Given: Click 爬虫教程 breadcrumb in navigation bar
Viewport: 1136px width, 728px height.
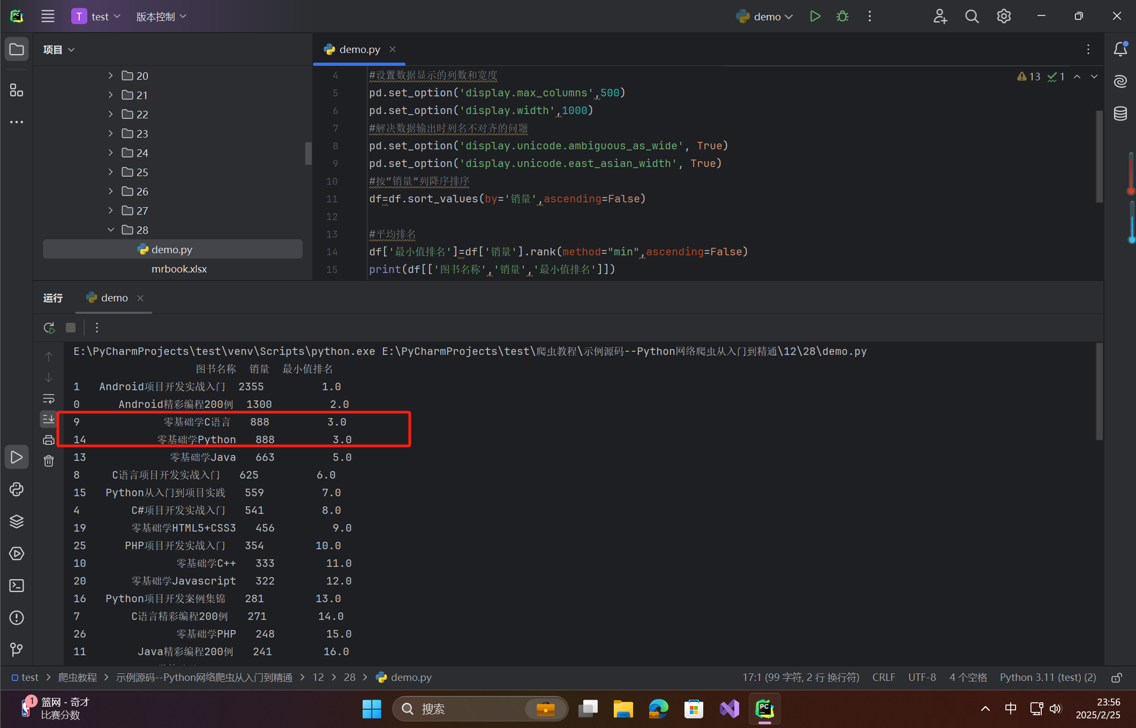Looking at the screenshot, I should coord(77,678).
